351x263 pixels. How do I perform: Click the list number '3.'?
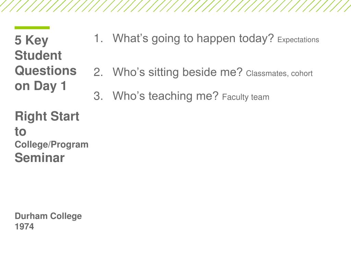pos(98,96)
